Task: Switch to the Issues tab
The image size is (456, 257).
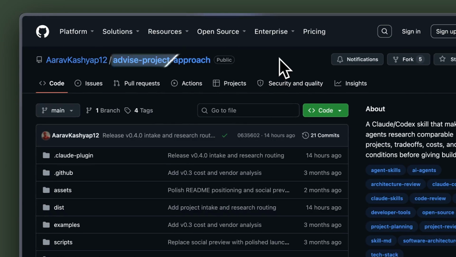Action: pyautogui.click(x=88, y=83)
